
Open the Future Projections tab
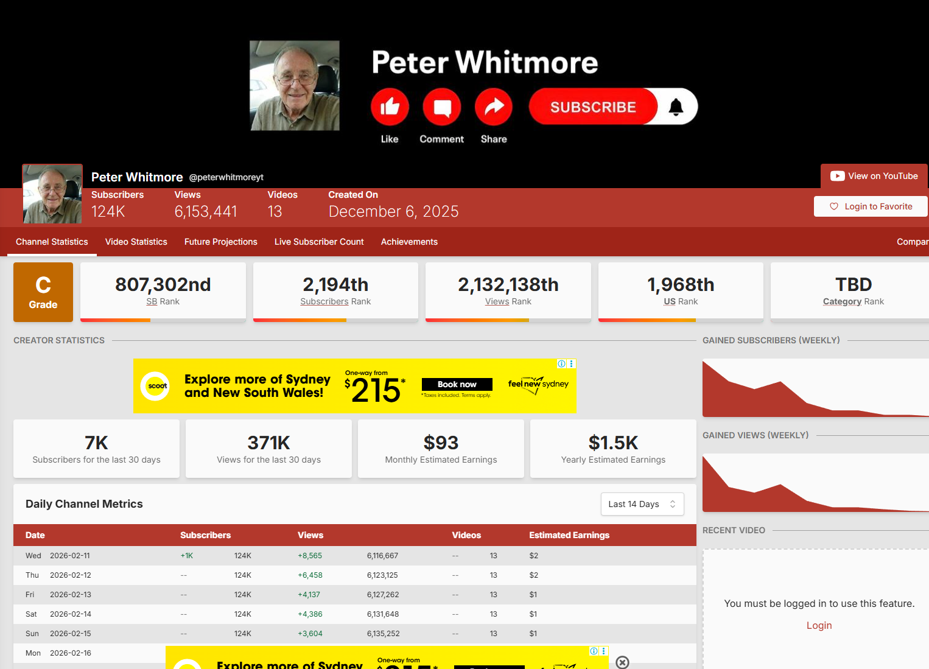tap(221, 242)
